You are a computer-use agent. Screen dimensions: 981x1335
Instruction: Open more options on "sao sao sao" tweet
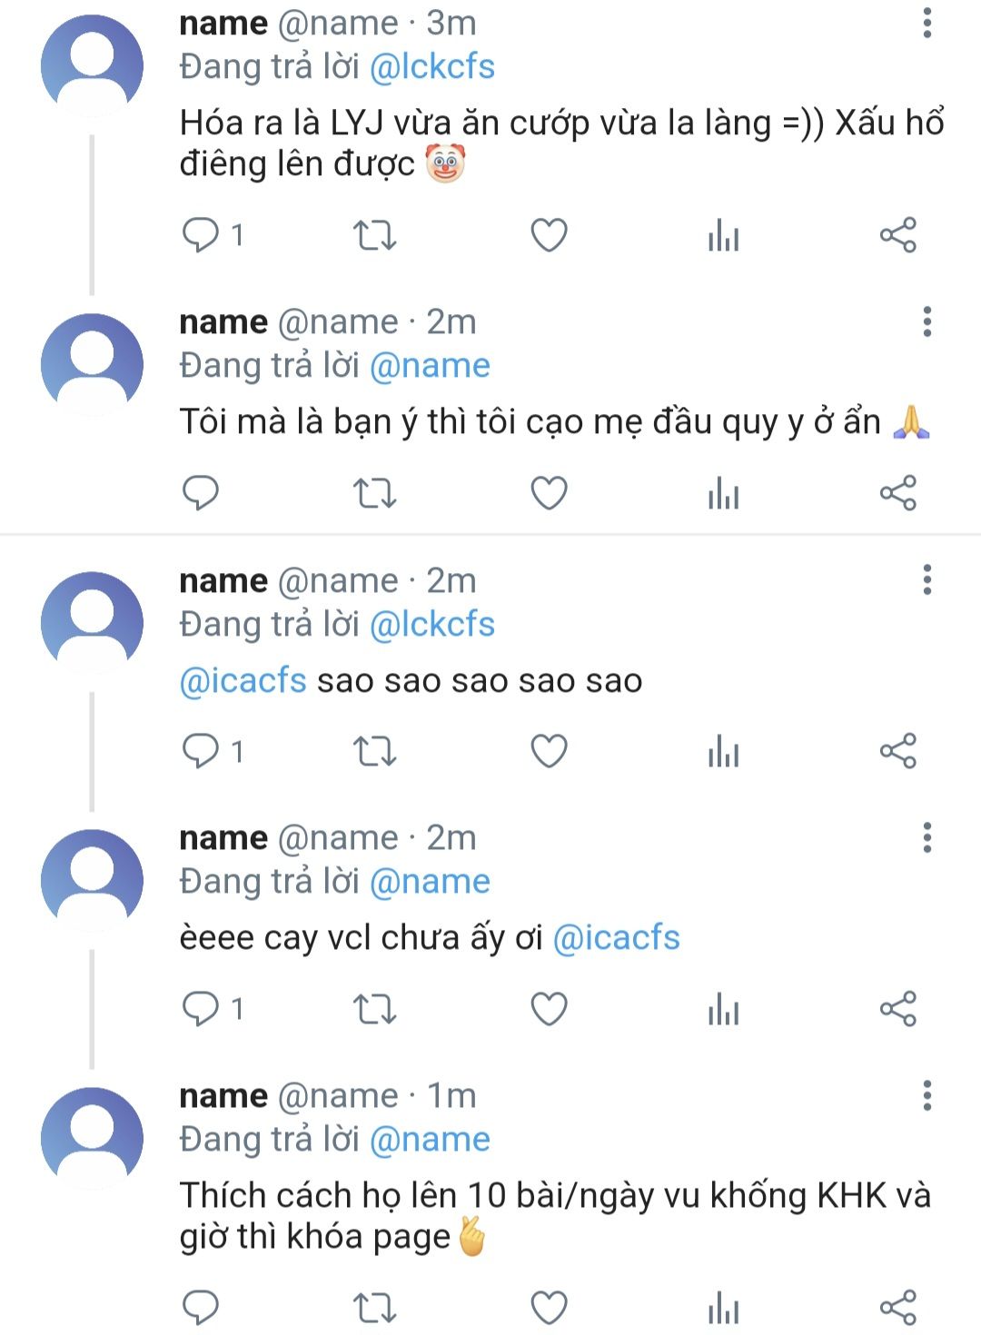926,580
